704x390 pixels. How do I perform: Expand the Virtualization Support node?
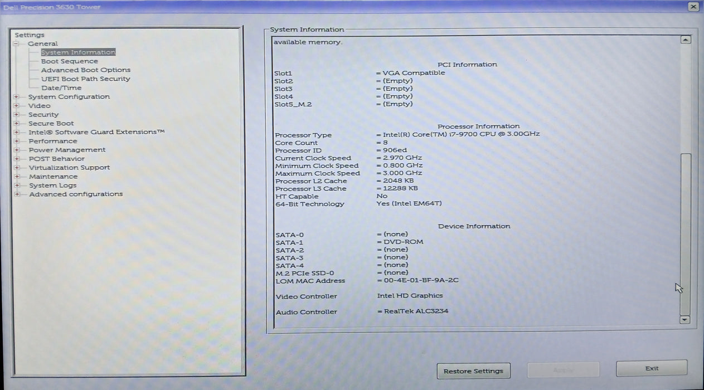pos(17,168)
